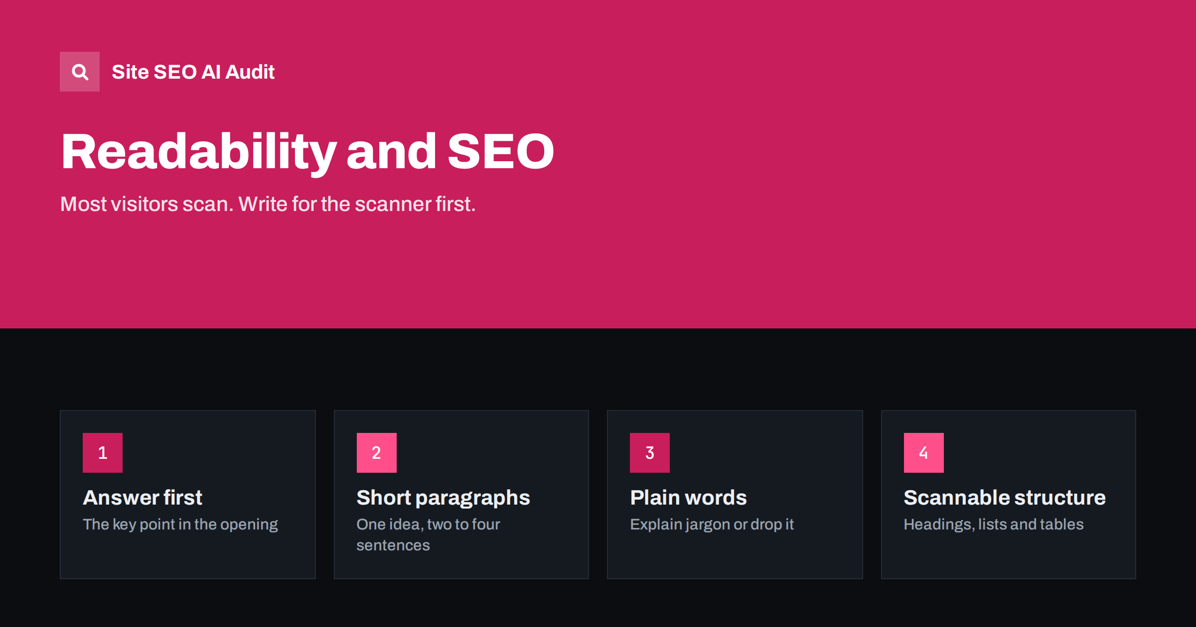This screenshot has height=627, width=1196.
Task: Click 'The key point in the opening' text
Action: [x=180, y=524]
